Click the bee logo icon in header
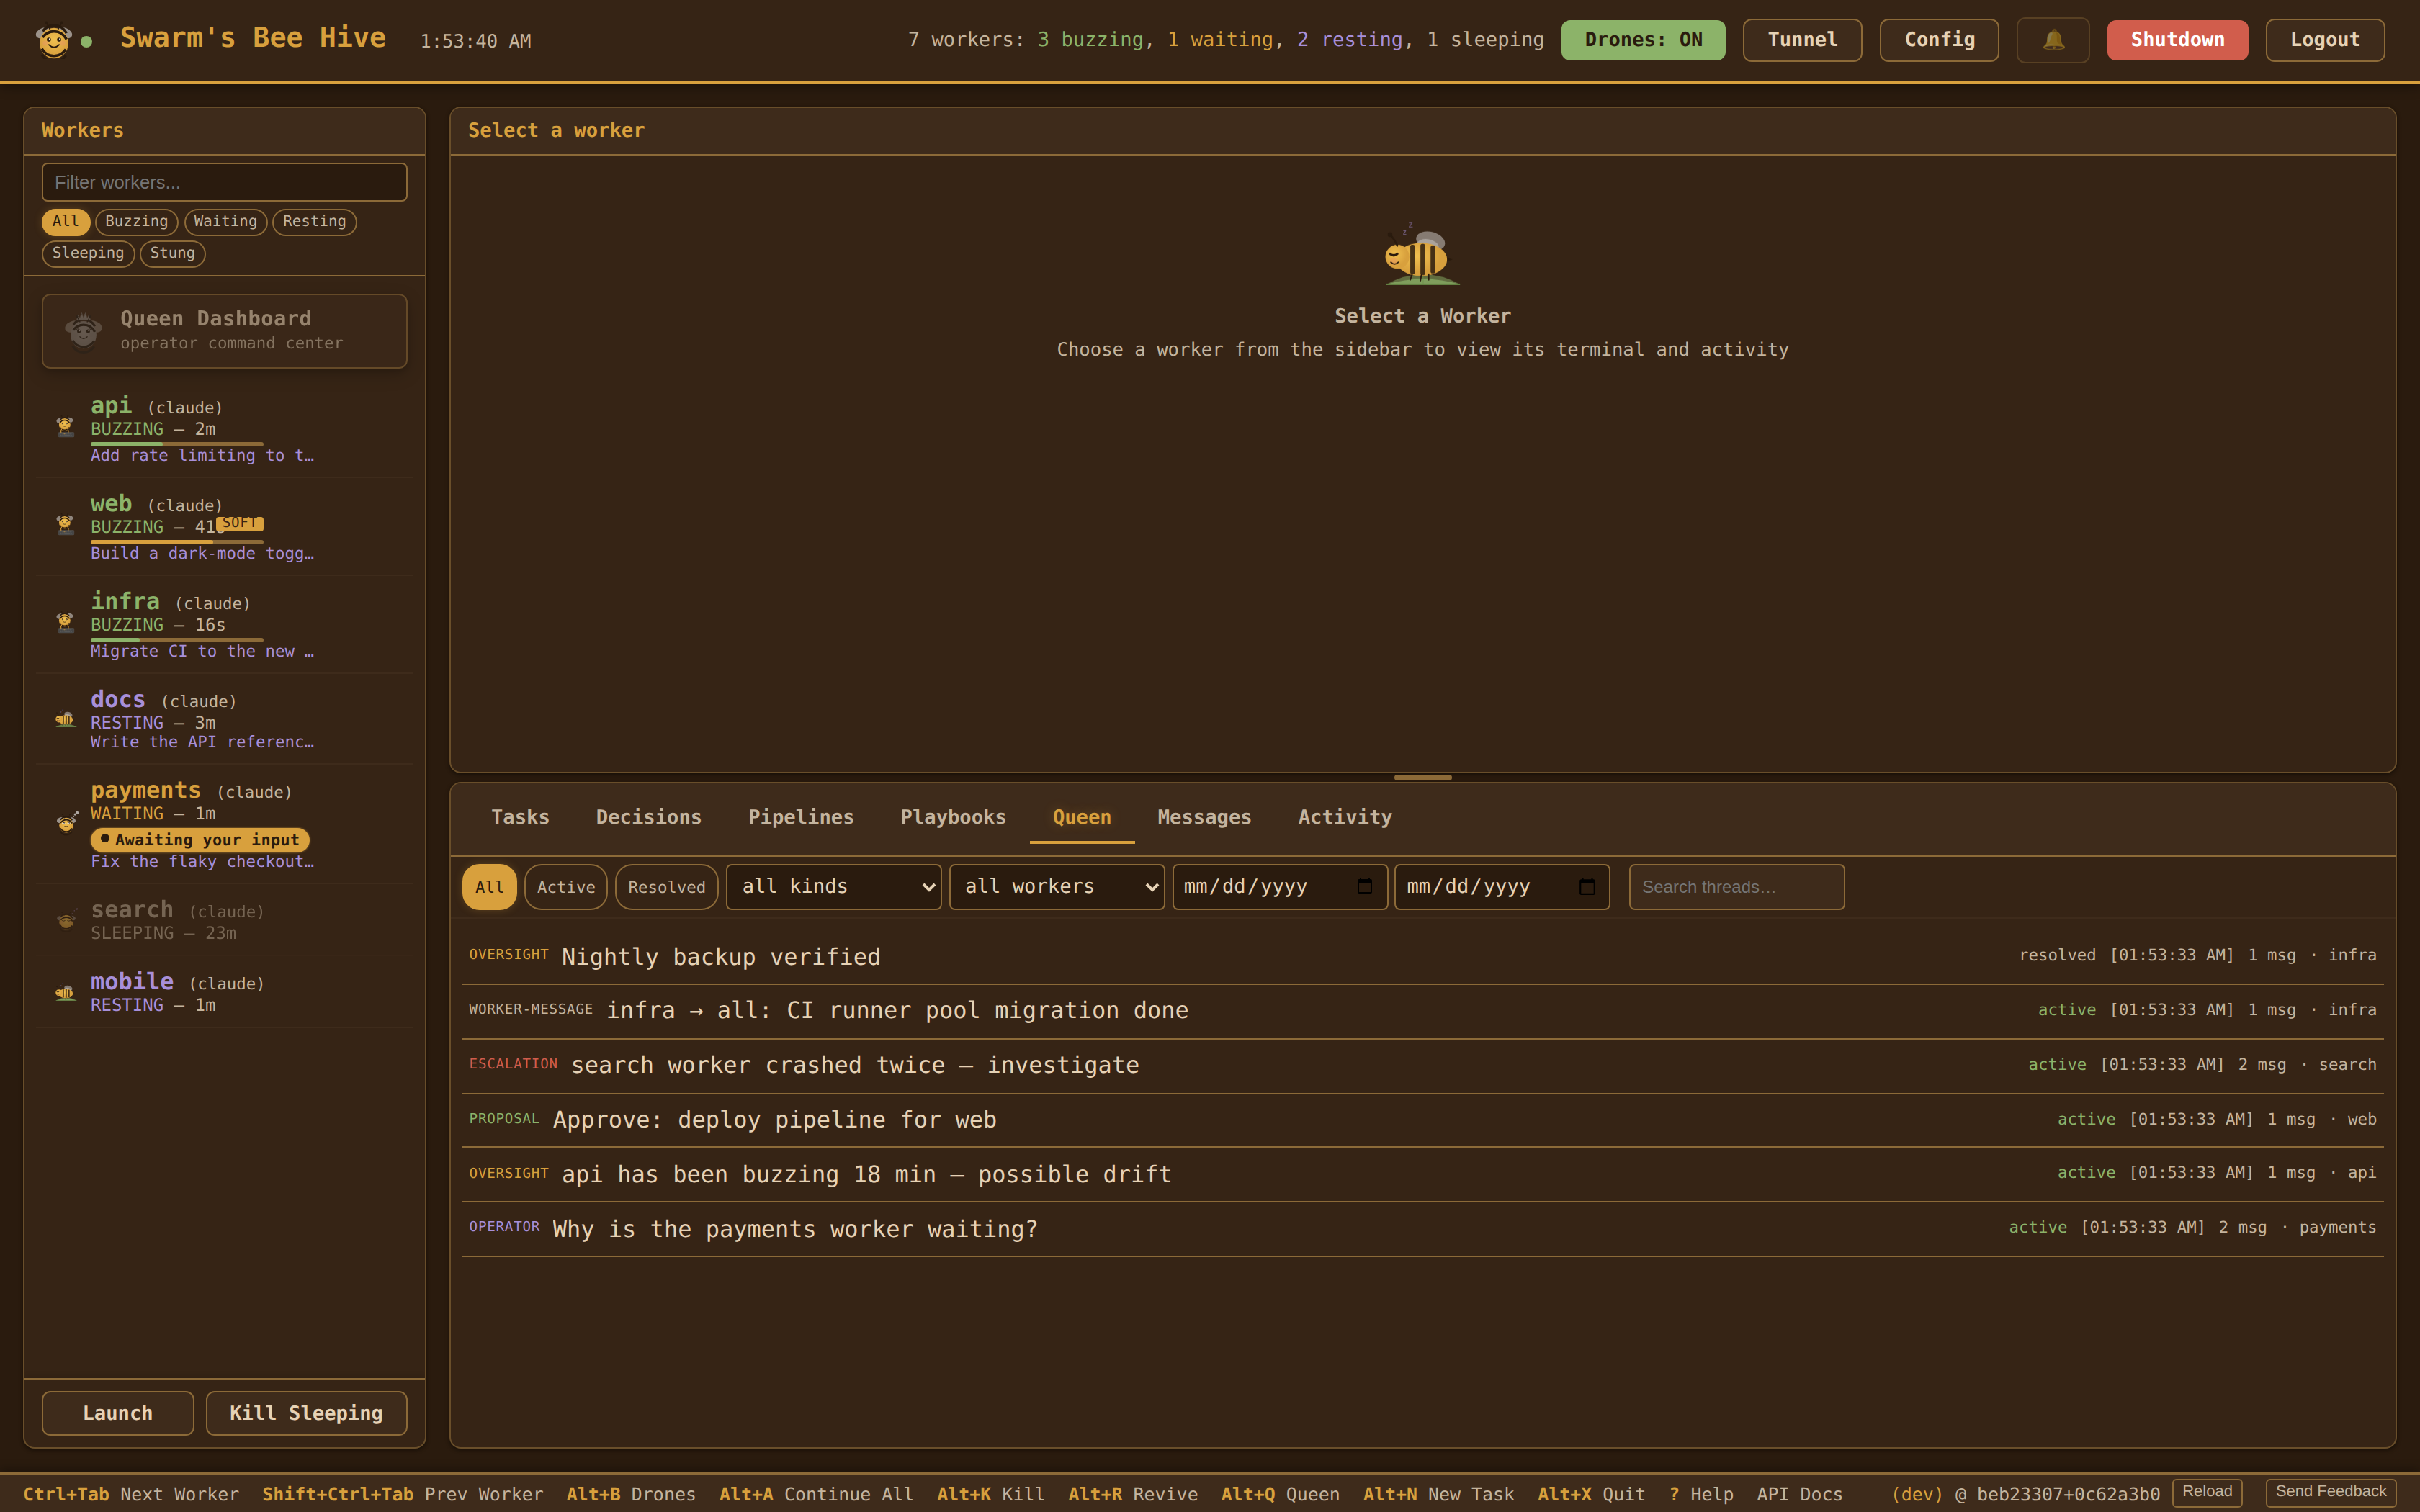 point(53,40)
